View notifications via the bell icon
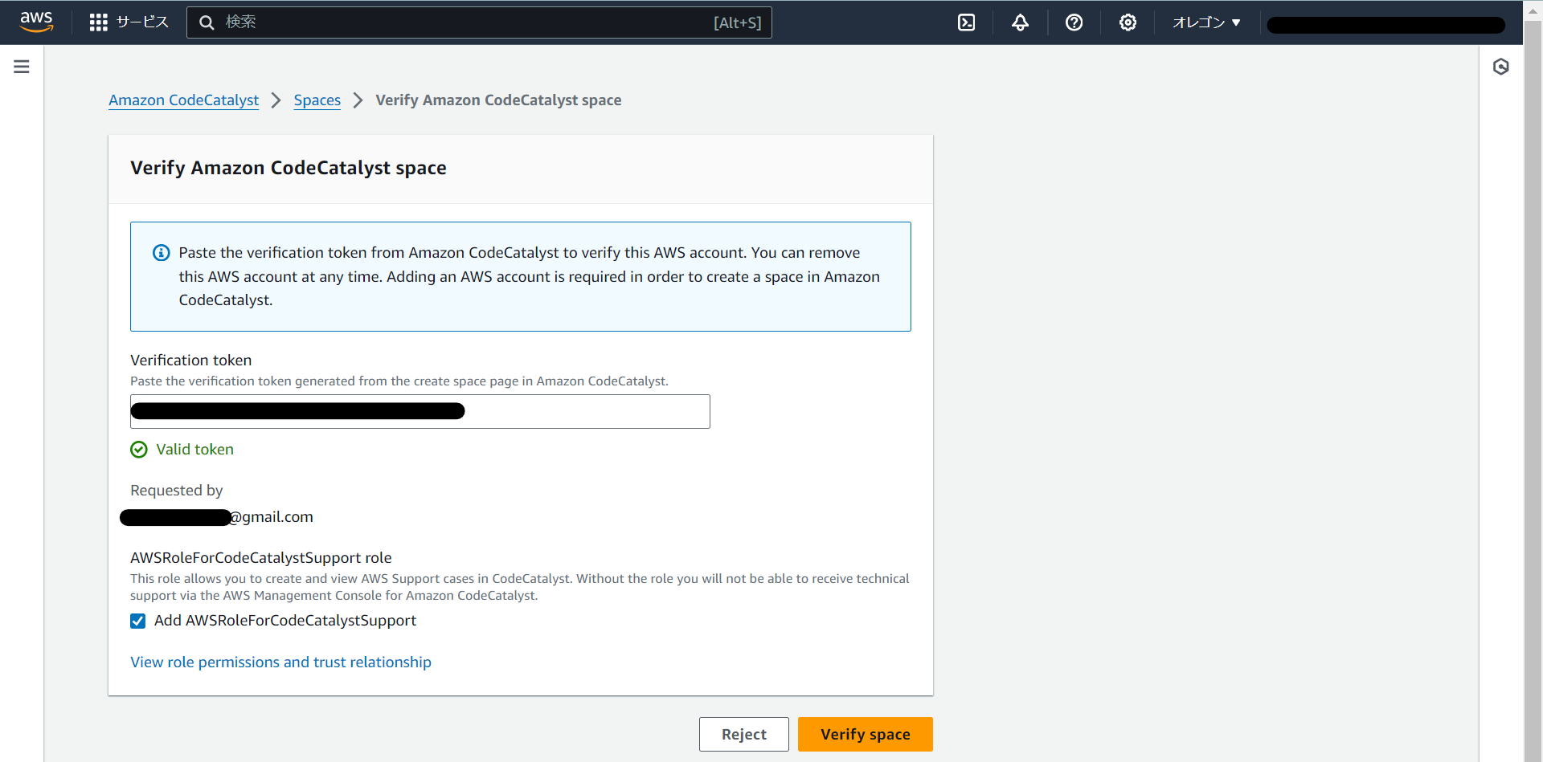This screenshot has width=1543, height=762. coord(1020,22)
